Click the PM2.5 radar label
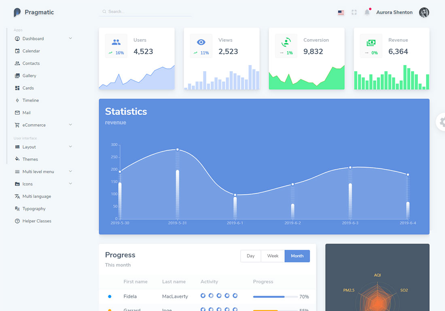 coord(349,290)
